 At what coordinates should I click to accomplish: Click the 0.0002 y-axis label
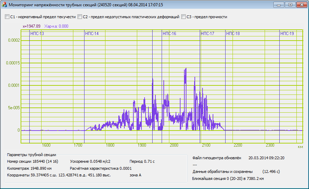pyautogui.click(x=14, y=40)
